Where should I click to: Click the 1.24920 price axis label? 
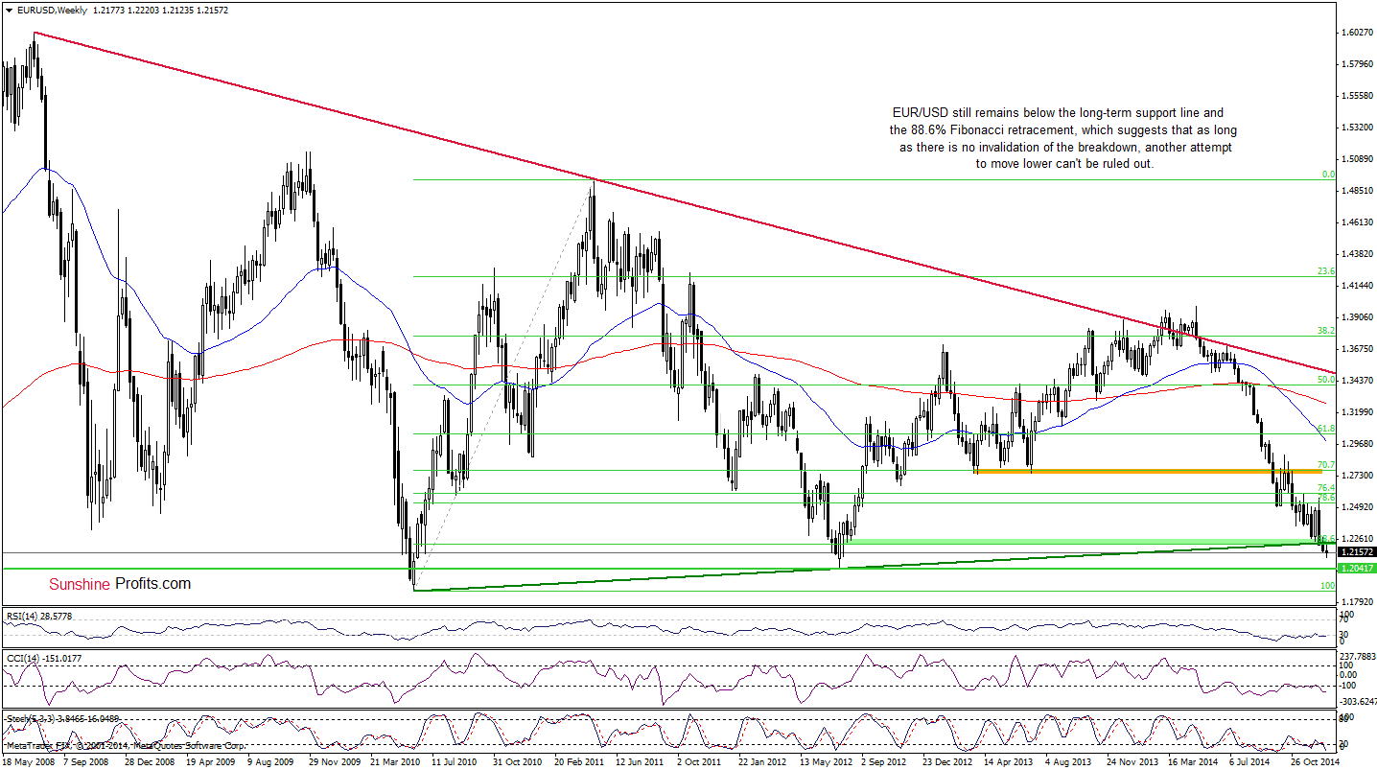click(1357, 507)
